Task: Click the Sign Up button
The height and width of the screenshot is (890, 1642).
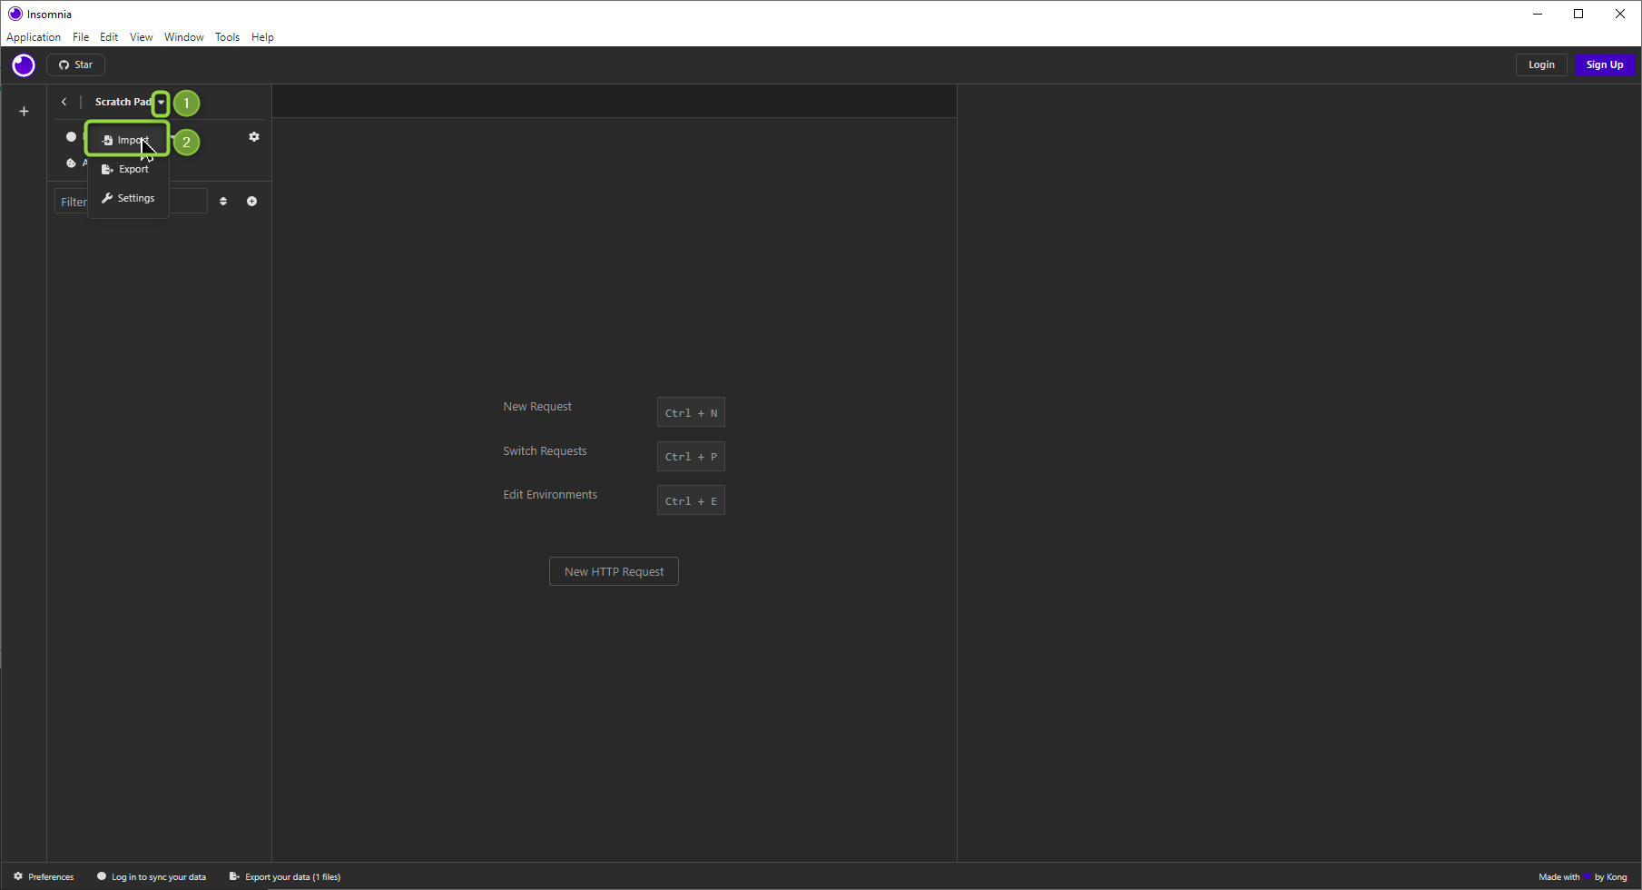Action: tap(1604, 65)
